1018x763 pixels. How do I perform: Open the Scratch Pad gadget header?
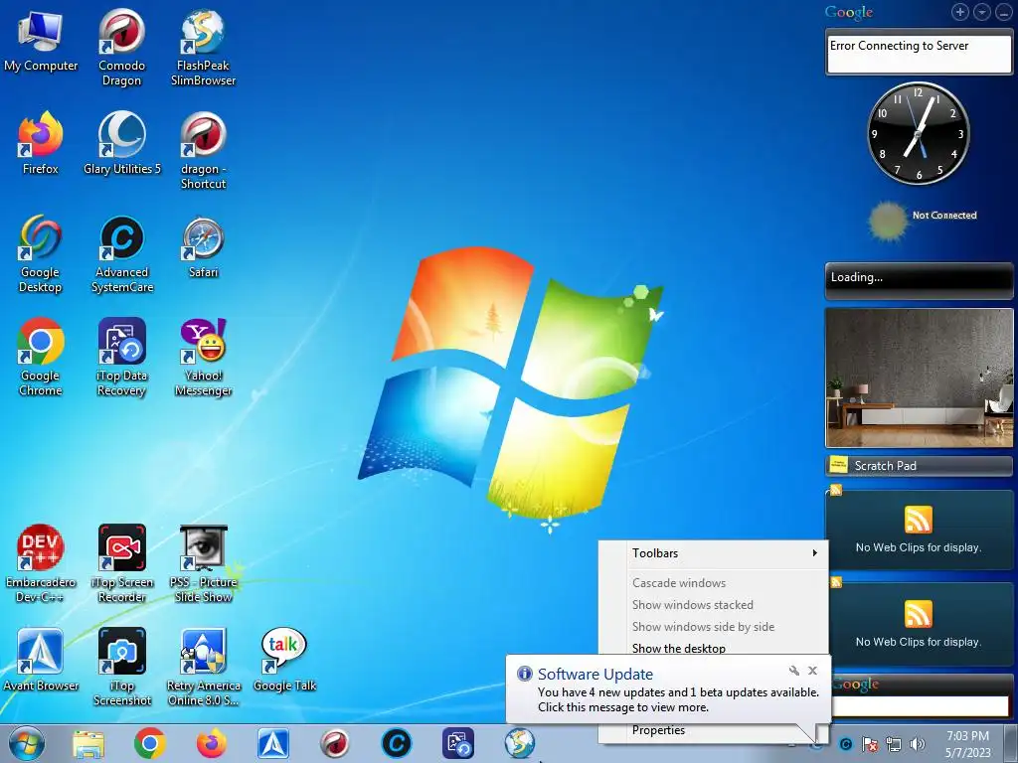point(919,466)
